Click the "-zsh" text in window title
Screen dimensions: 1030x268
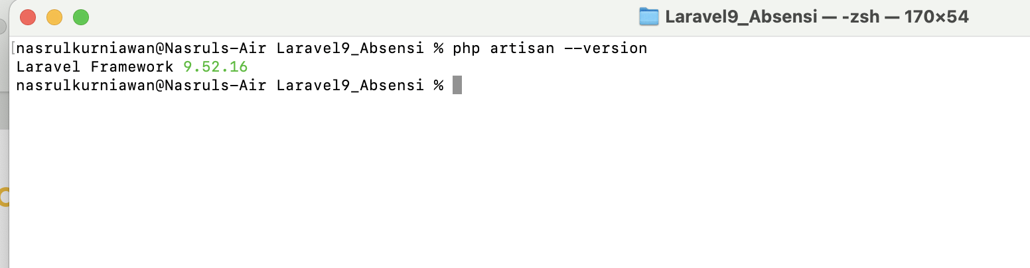[x=856, y=17]
